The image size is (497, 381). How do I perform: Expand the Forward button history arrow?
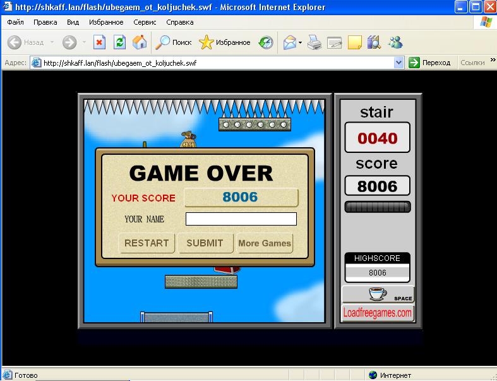(x=84, y=42)
